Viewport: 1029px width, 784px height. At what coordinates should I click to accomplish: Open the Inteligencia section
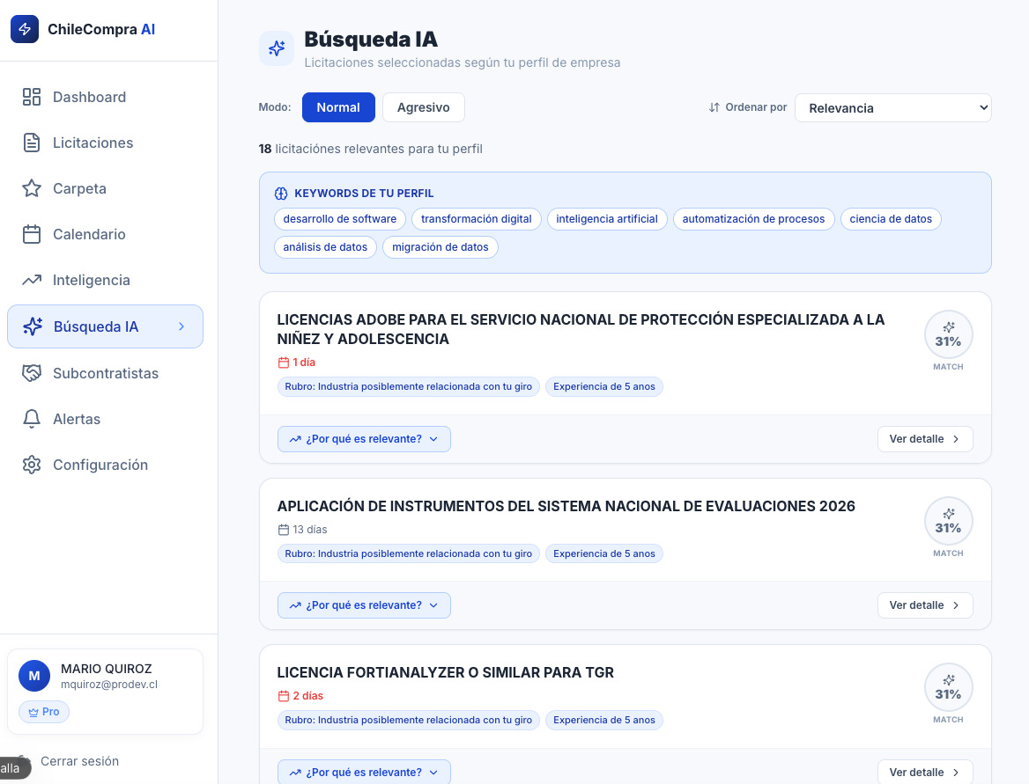point(105,280)
